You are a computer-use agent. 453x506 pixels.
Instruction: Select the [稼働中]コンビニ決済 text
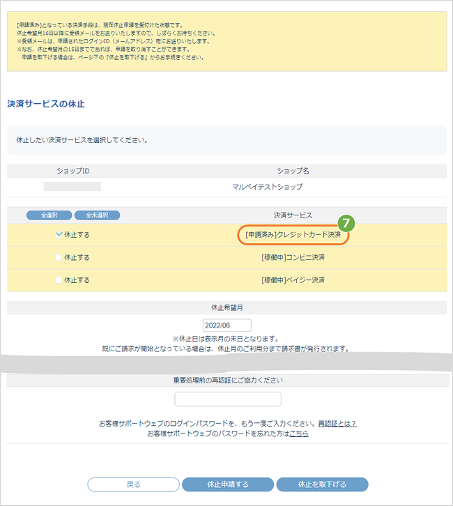[x=293, y=257]
